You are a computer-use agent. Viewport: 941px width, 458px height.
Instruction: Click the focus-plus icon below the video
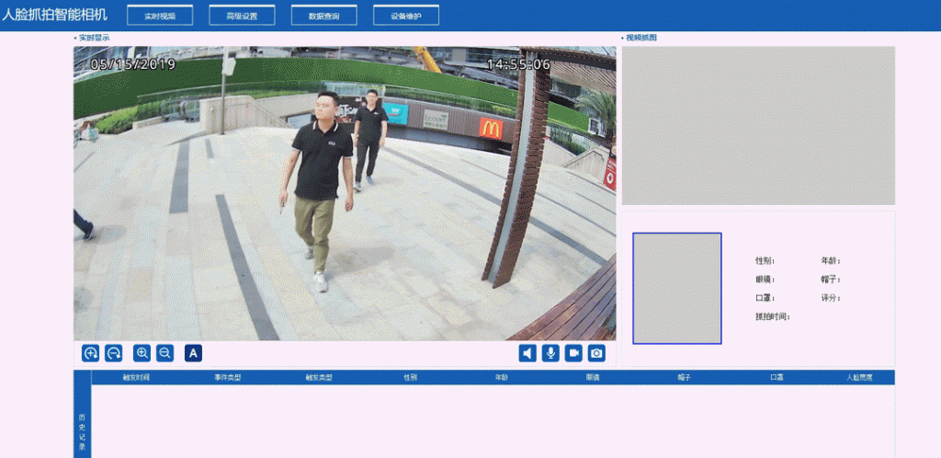point(90,352)
